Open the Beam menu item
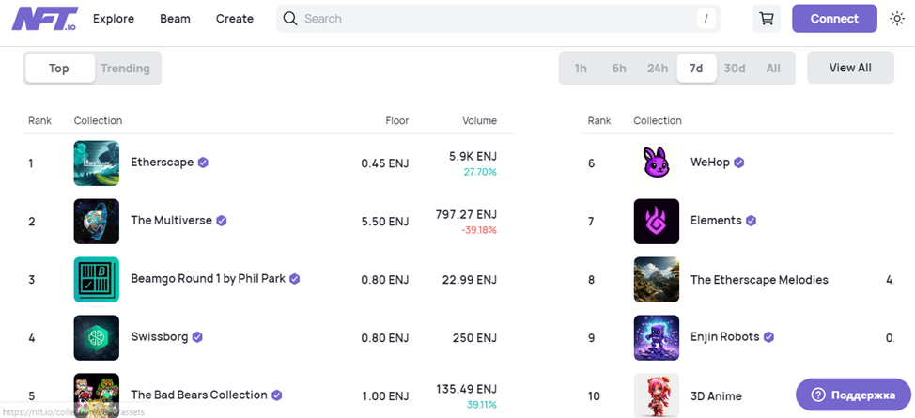 coord(175,19)
